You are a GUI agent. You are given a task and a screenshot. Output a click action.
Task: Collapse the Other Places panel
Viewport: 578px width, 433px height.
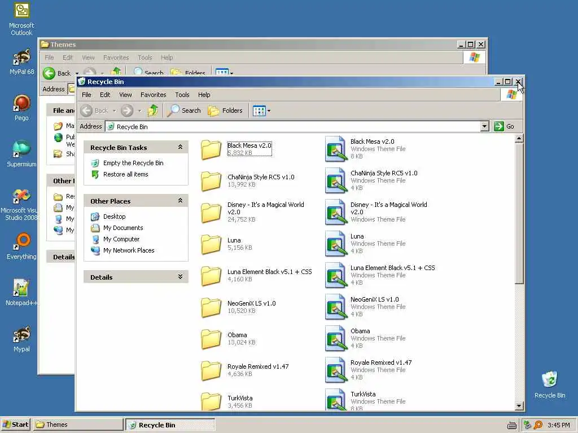180,201
